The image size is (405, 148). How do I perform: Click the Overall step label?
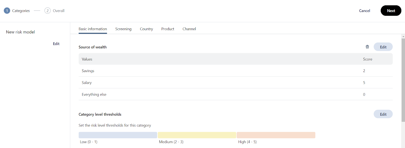pos(59,11)
